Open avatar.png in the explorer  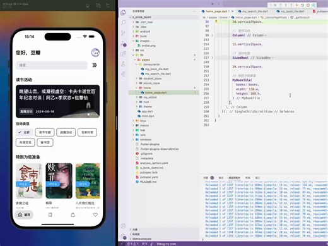148,46
